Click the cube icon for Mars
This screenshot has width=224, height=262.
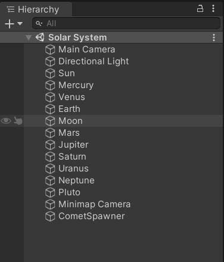[50, 133]
